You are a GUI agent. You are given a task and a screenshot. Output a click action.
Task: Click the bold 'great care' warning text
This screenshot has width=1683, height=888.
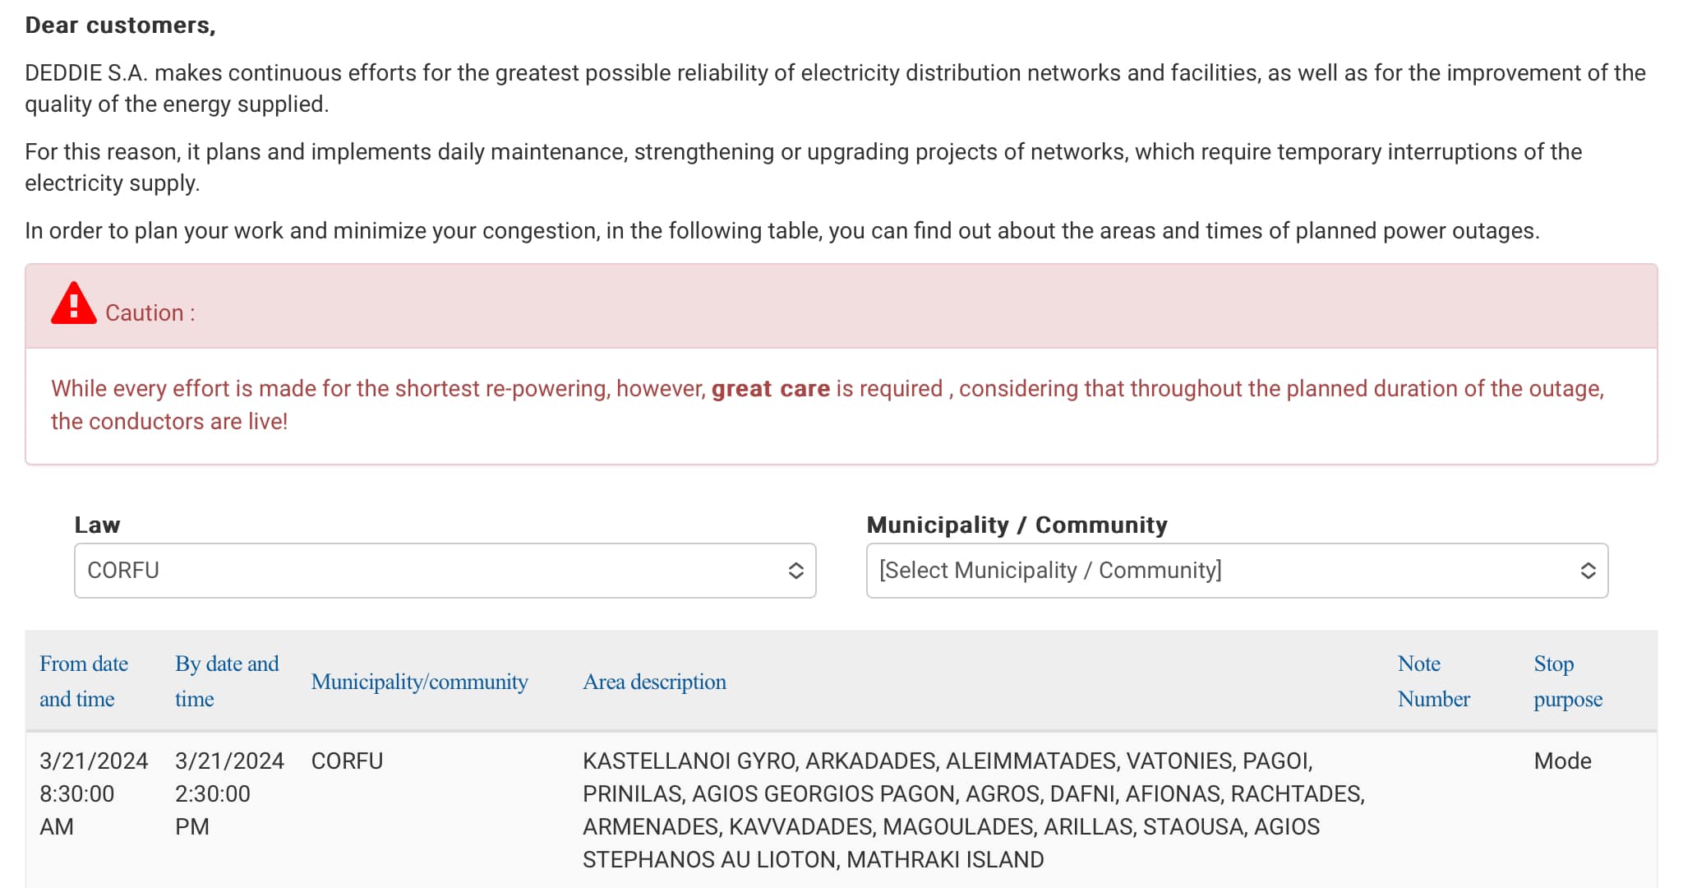click(770, 388)
